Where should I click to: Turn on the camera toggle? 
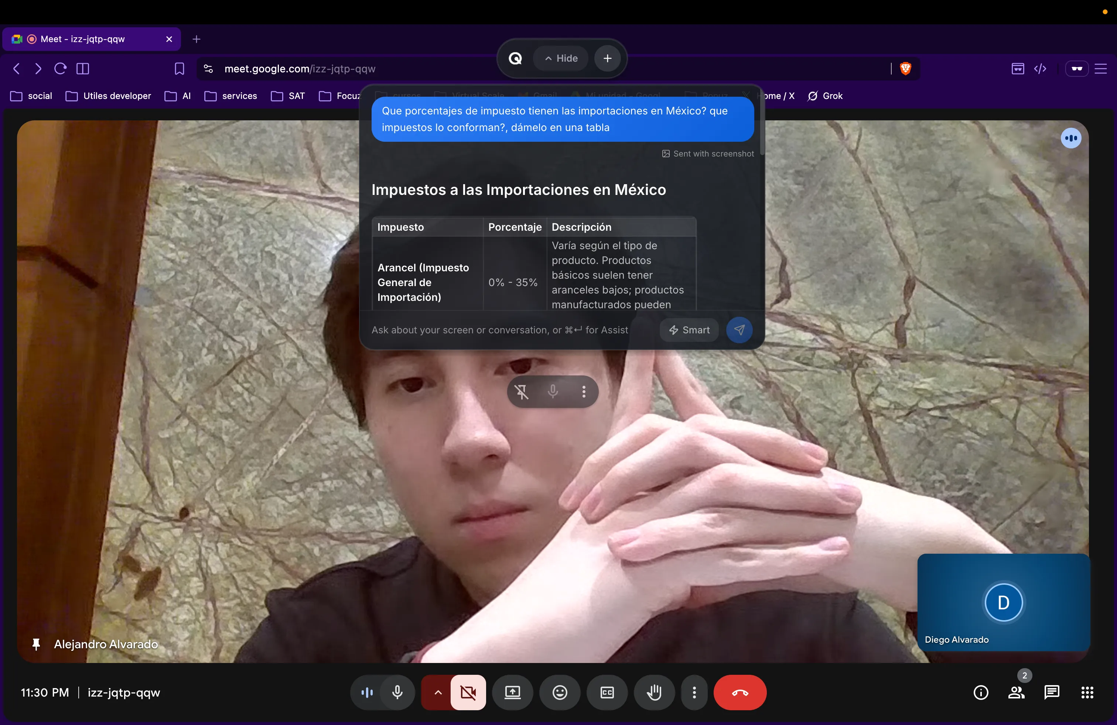pyautogui.click(x=468, y=692)
